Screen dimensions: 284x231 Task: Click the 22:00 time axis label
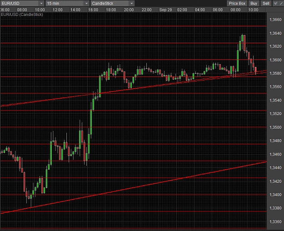pos(146,10)
